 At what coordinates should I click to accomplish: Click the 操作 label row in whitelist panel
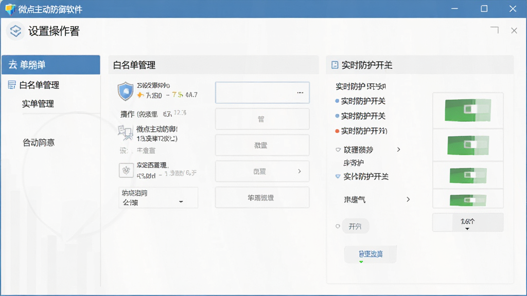153,114
